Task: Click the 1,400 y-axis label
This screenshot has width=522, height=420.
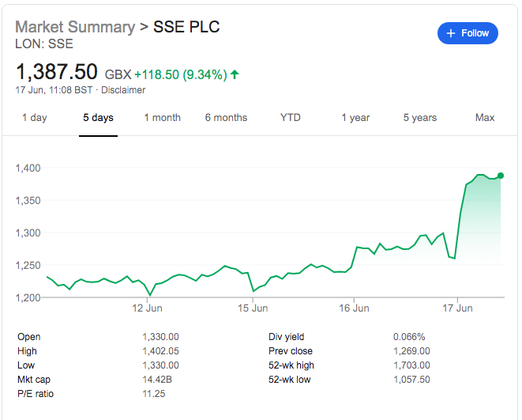Action: 28,168
